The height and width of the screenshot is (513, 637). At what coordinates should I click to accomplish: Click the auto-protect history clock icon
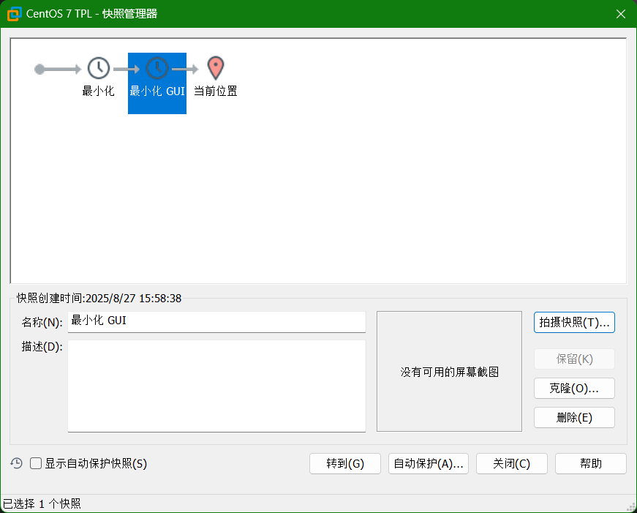point(16,463)
